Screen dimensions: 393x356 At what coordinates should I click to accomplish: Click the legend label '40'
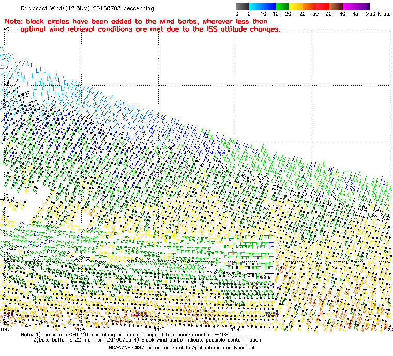(342, 14)
